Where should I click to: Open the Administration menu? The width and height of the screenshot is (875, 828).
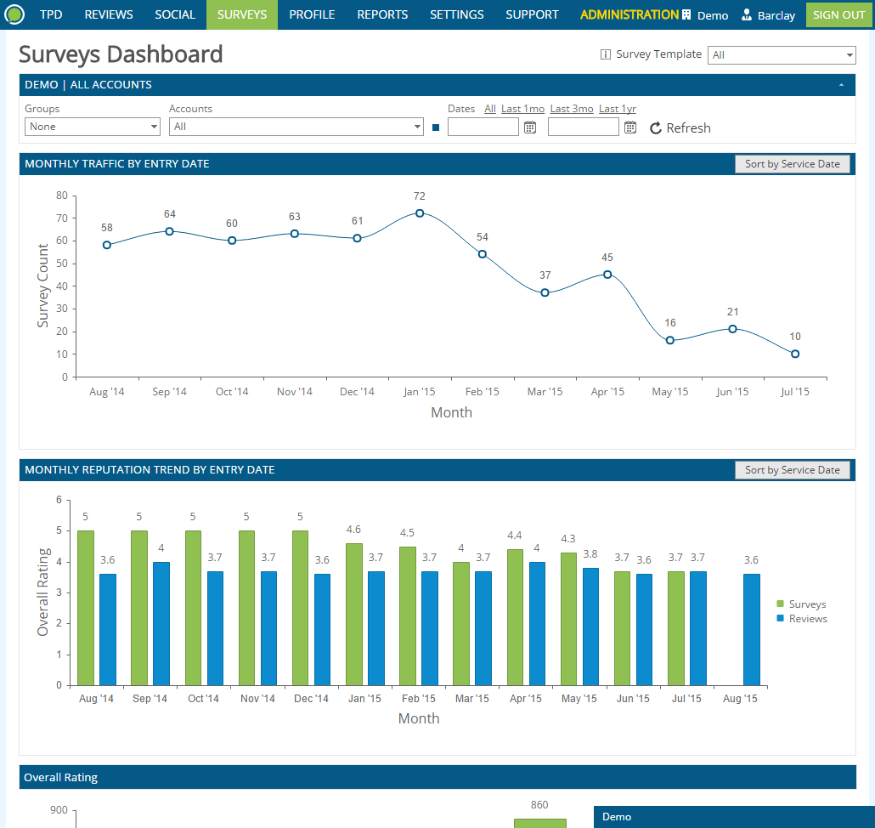pyautogui.click(x=629, y=14)
